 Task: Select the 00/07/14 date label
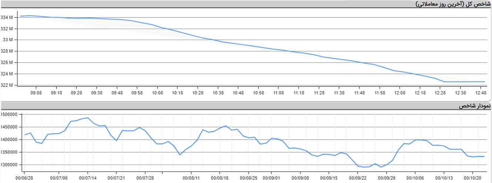(88, 178)
